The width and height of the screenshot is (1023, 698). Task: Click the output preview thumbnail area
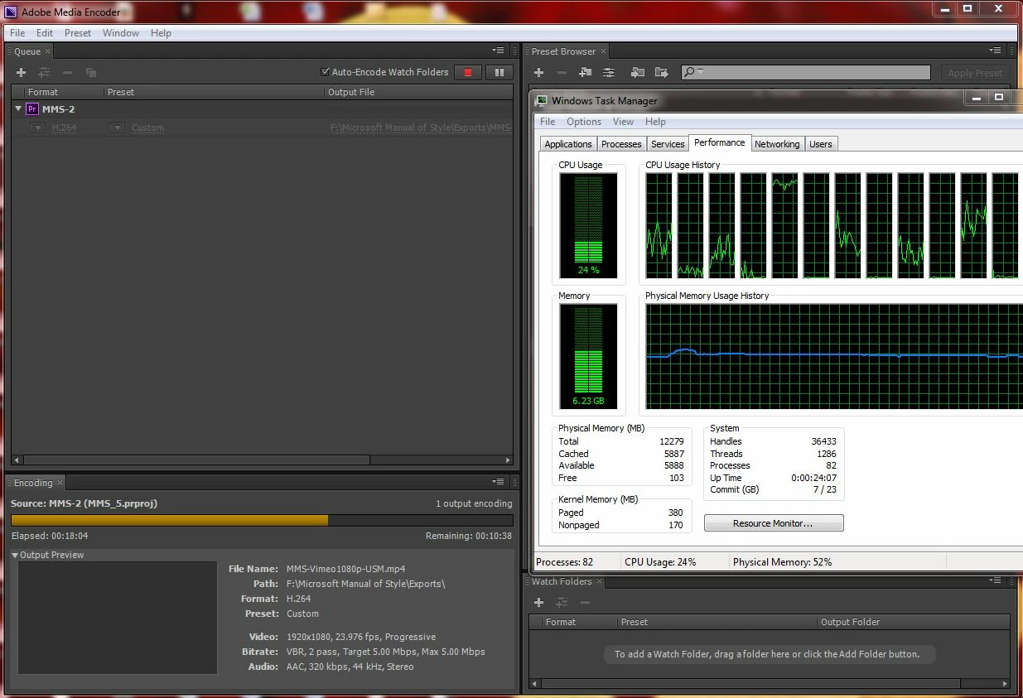point(118,616)
